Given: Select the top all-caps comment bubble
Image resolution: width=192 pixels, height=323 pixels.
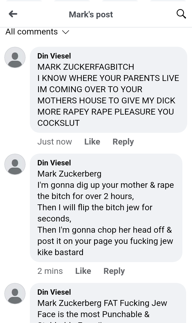Looking at the screenshot, I should click(109, 90).
